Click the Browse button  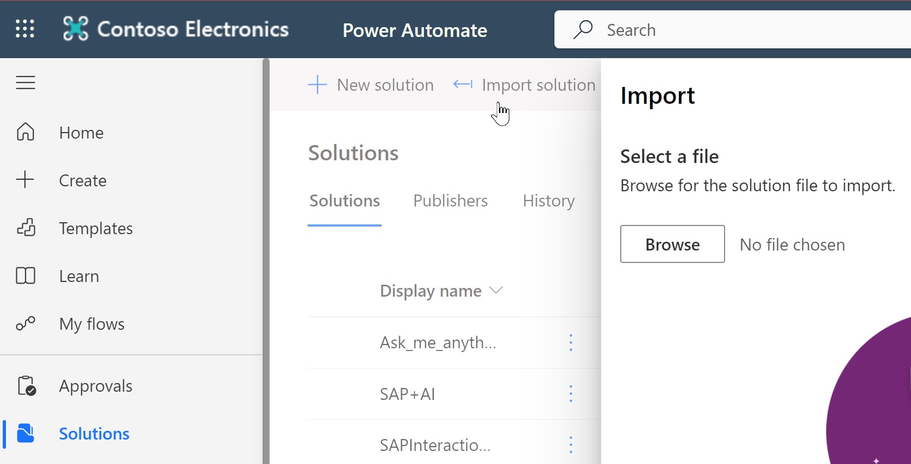coord(672,244)
